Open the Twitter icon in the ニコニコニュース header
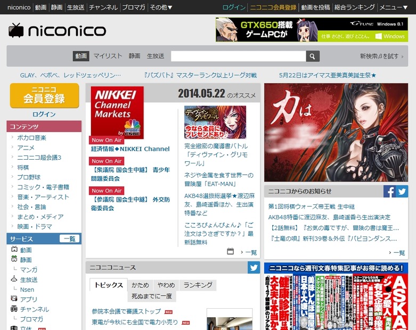Screen dimensions: 416x330 254,267
